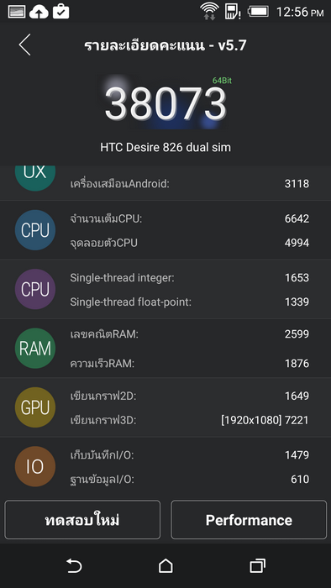This screenshot has width=331, height=588.
Task: Tap the yellow GPU circle icon
Action: pos(35,407)
